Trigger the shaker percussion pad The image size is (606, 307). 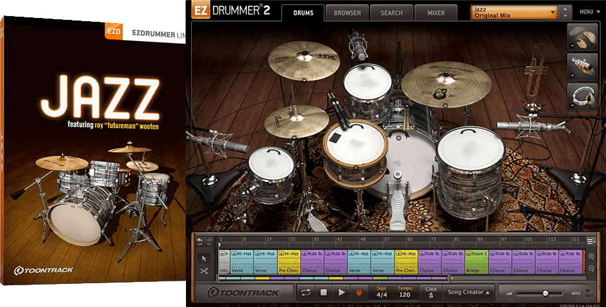click(x=583, y=67)
